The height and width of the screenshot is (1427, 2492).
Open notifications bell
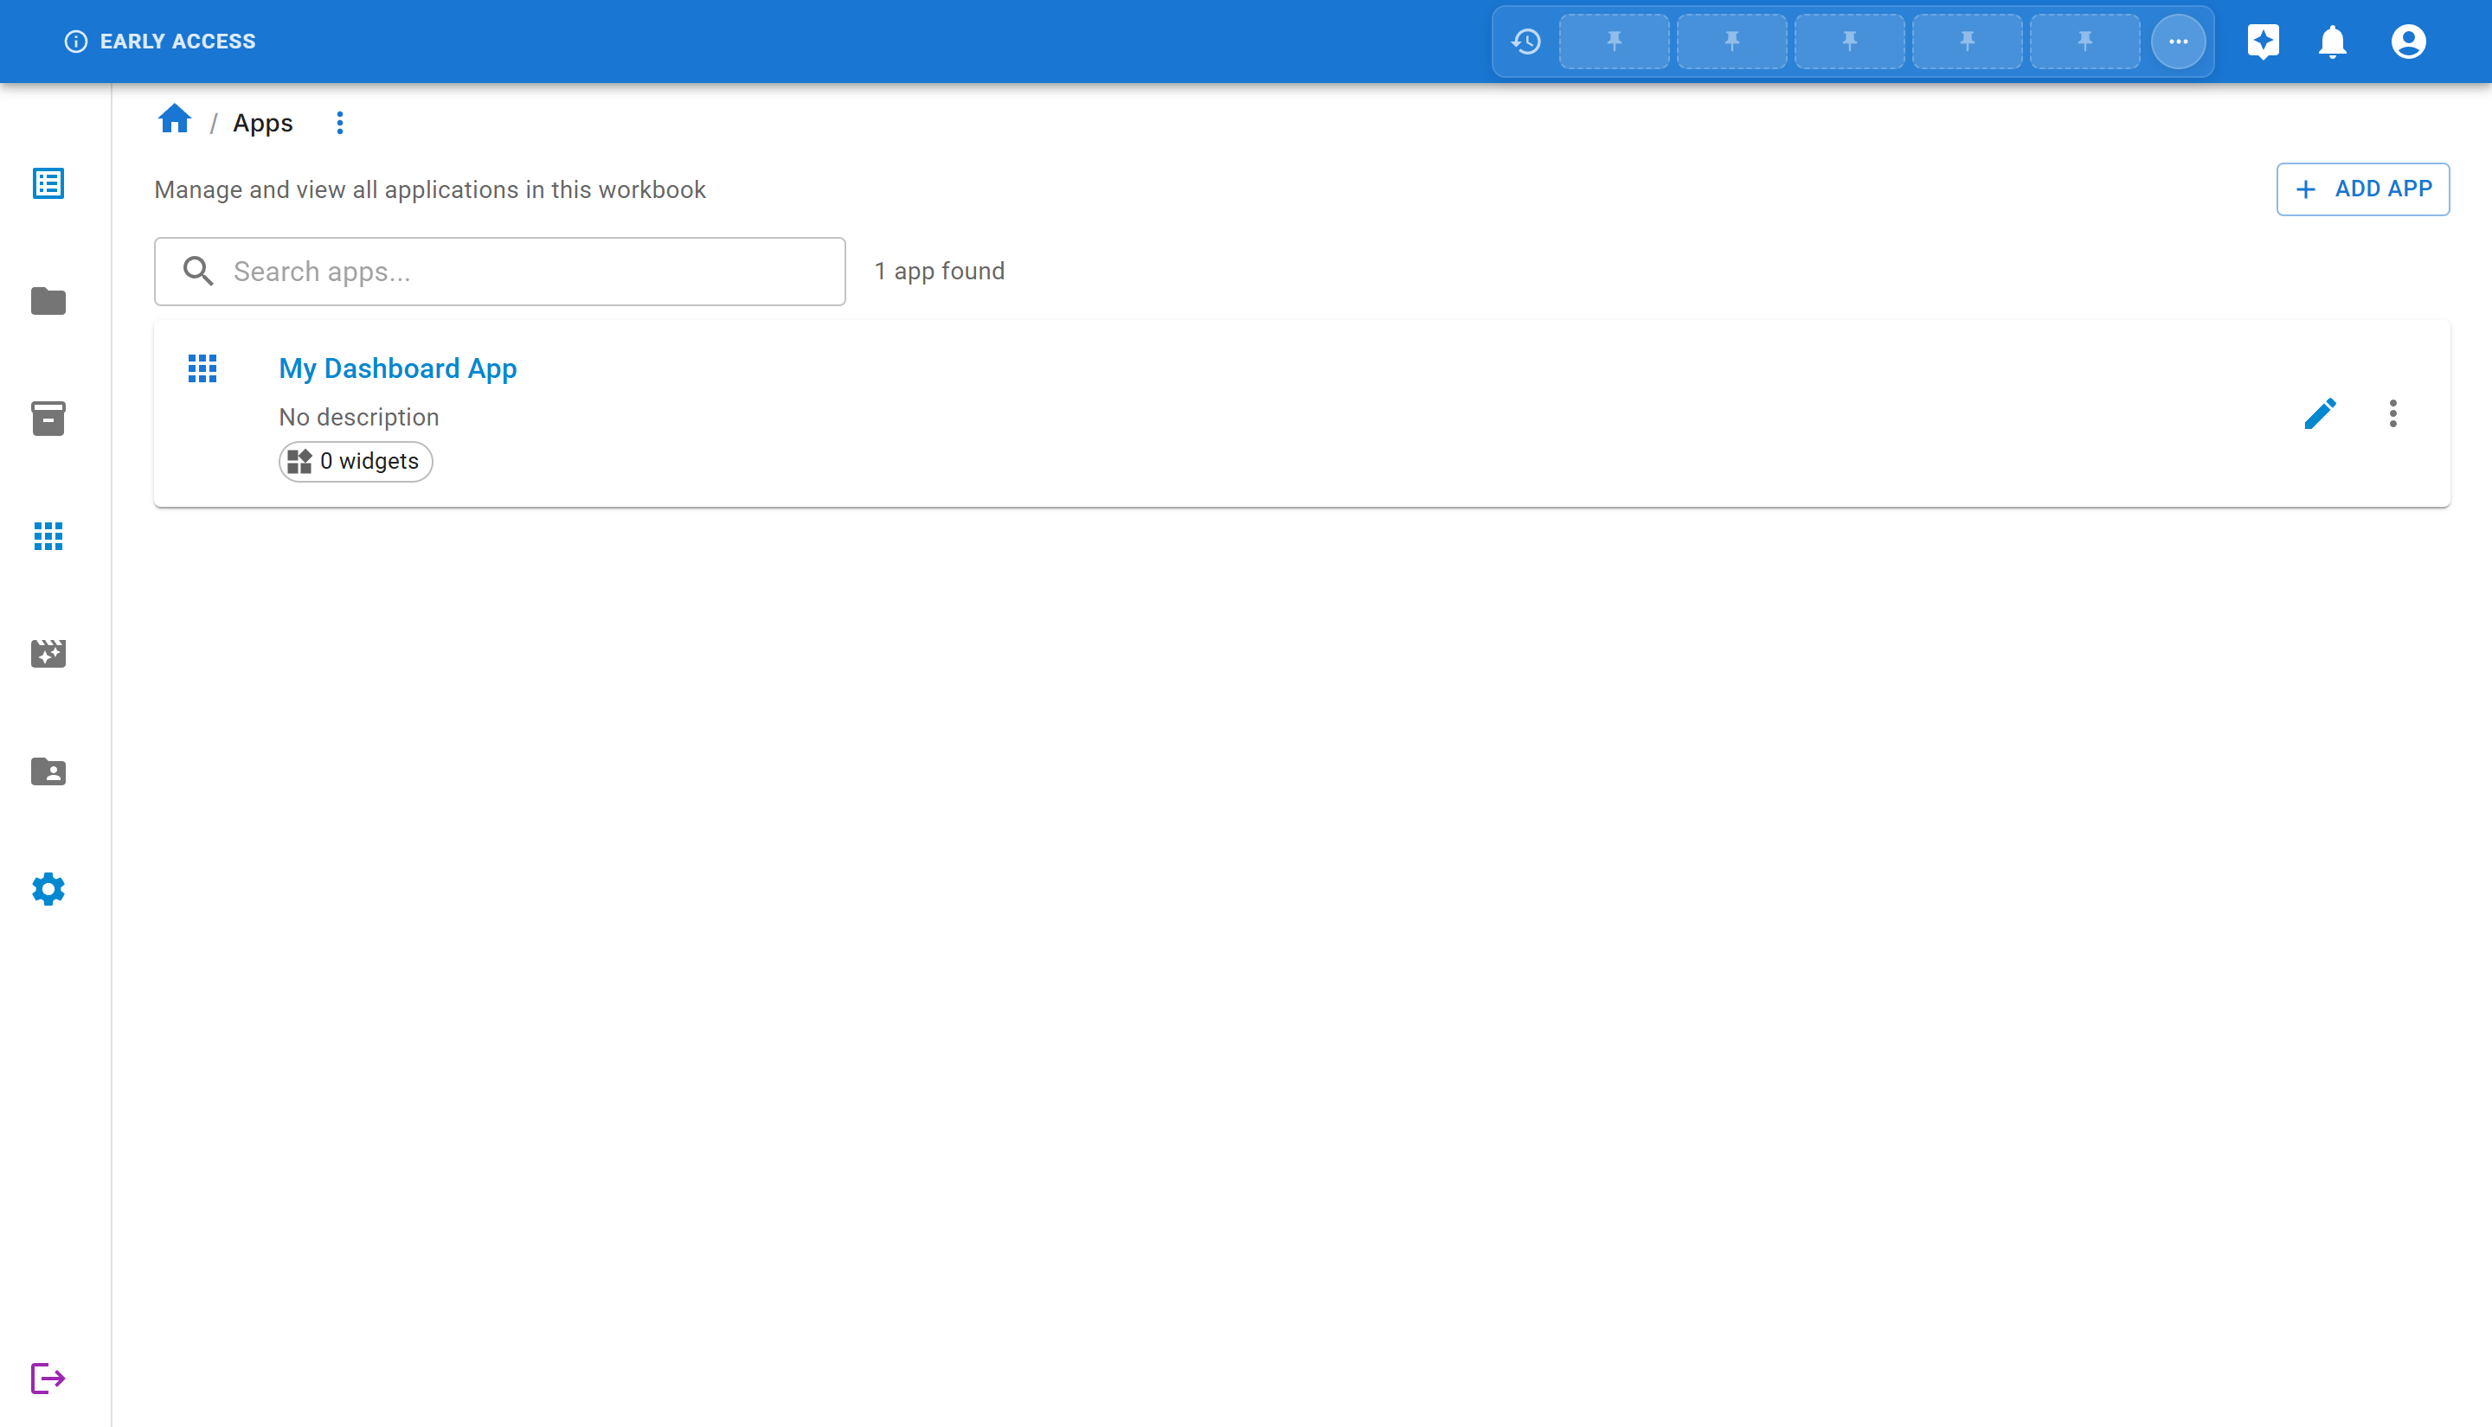point(2332,42)
